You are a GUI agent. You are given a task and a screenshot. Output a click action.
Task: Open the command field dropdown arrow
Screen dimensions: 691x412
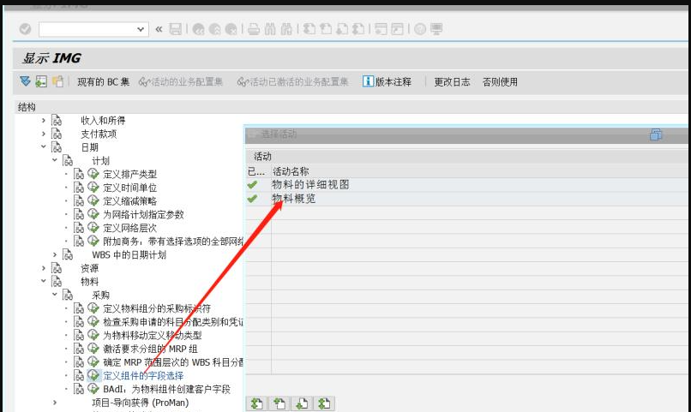pyautogui.click(x=141, y=29)
